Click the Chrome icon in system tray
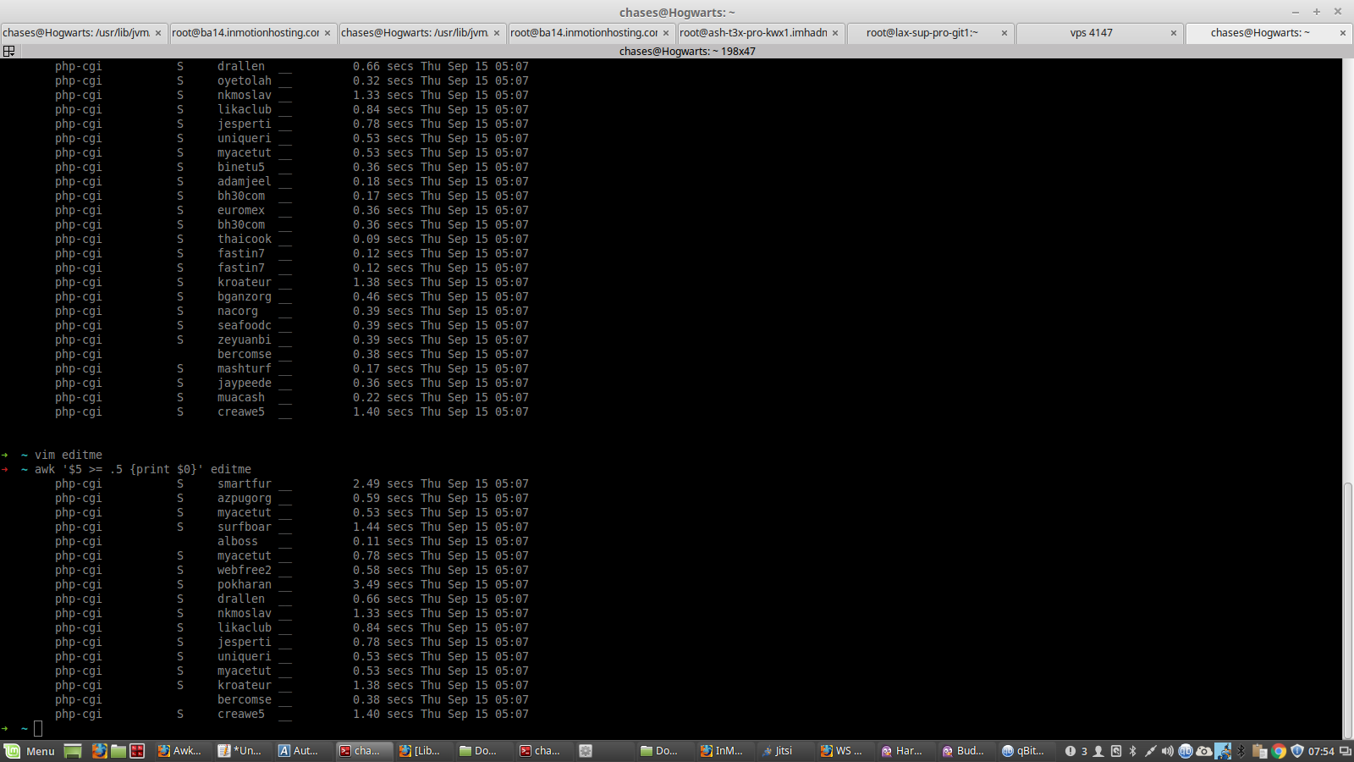1354x762 pixels. (x=1279, y=751)
